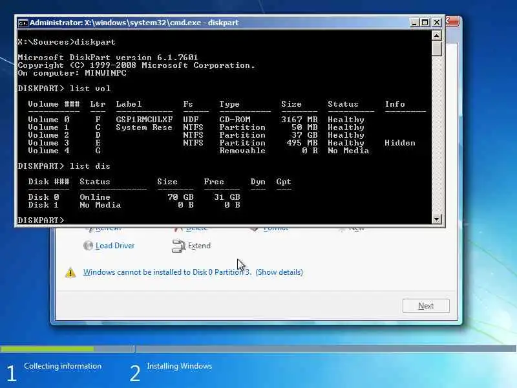
Task: Click the 'Online' status text
Action: click(x=95, y=197)
